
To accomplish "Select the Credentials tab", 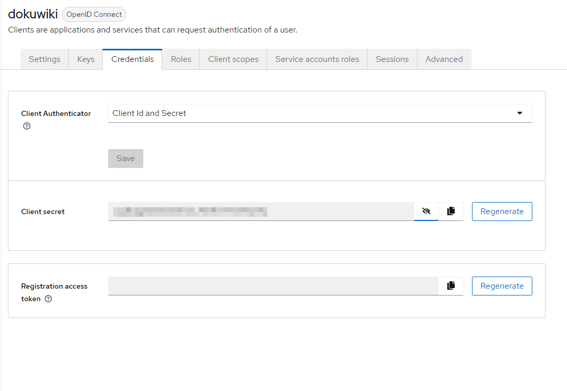I will [132, 59].
